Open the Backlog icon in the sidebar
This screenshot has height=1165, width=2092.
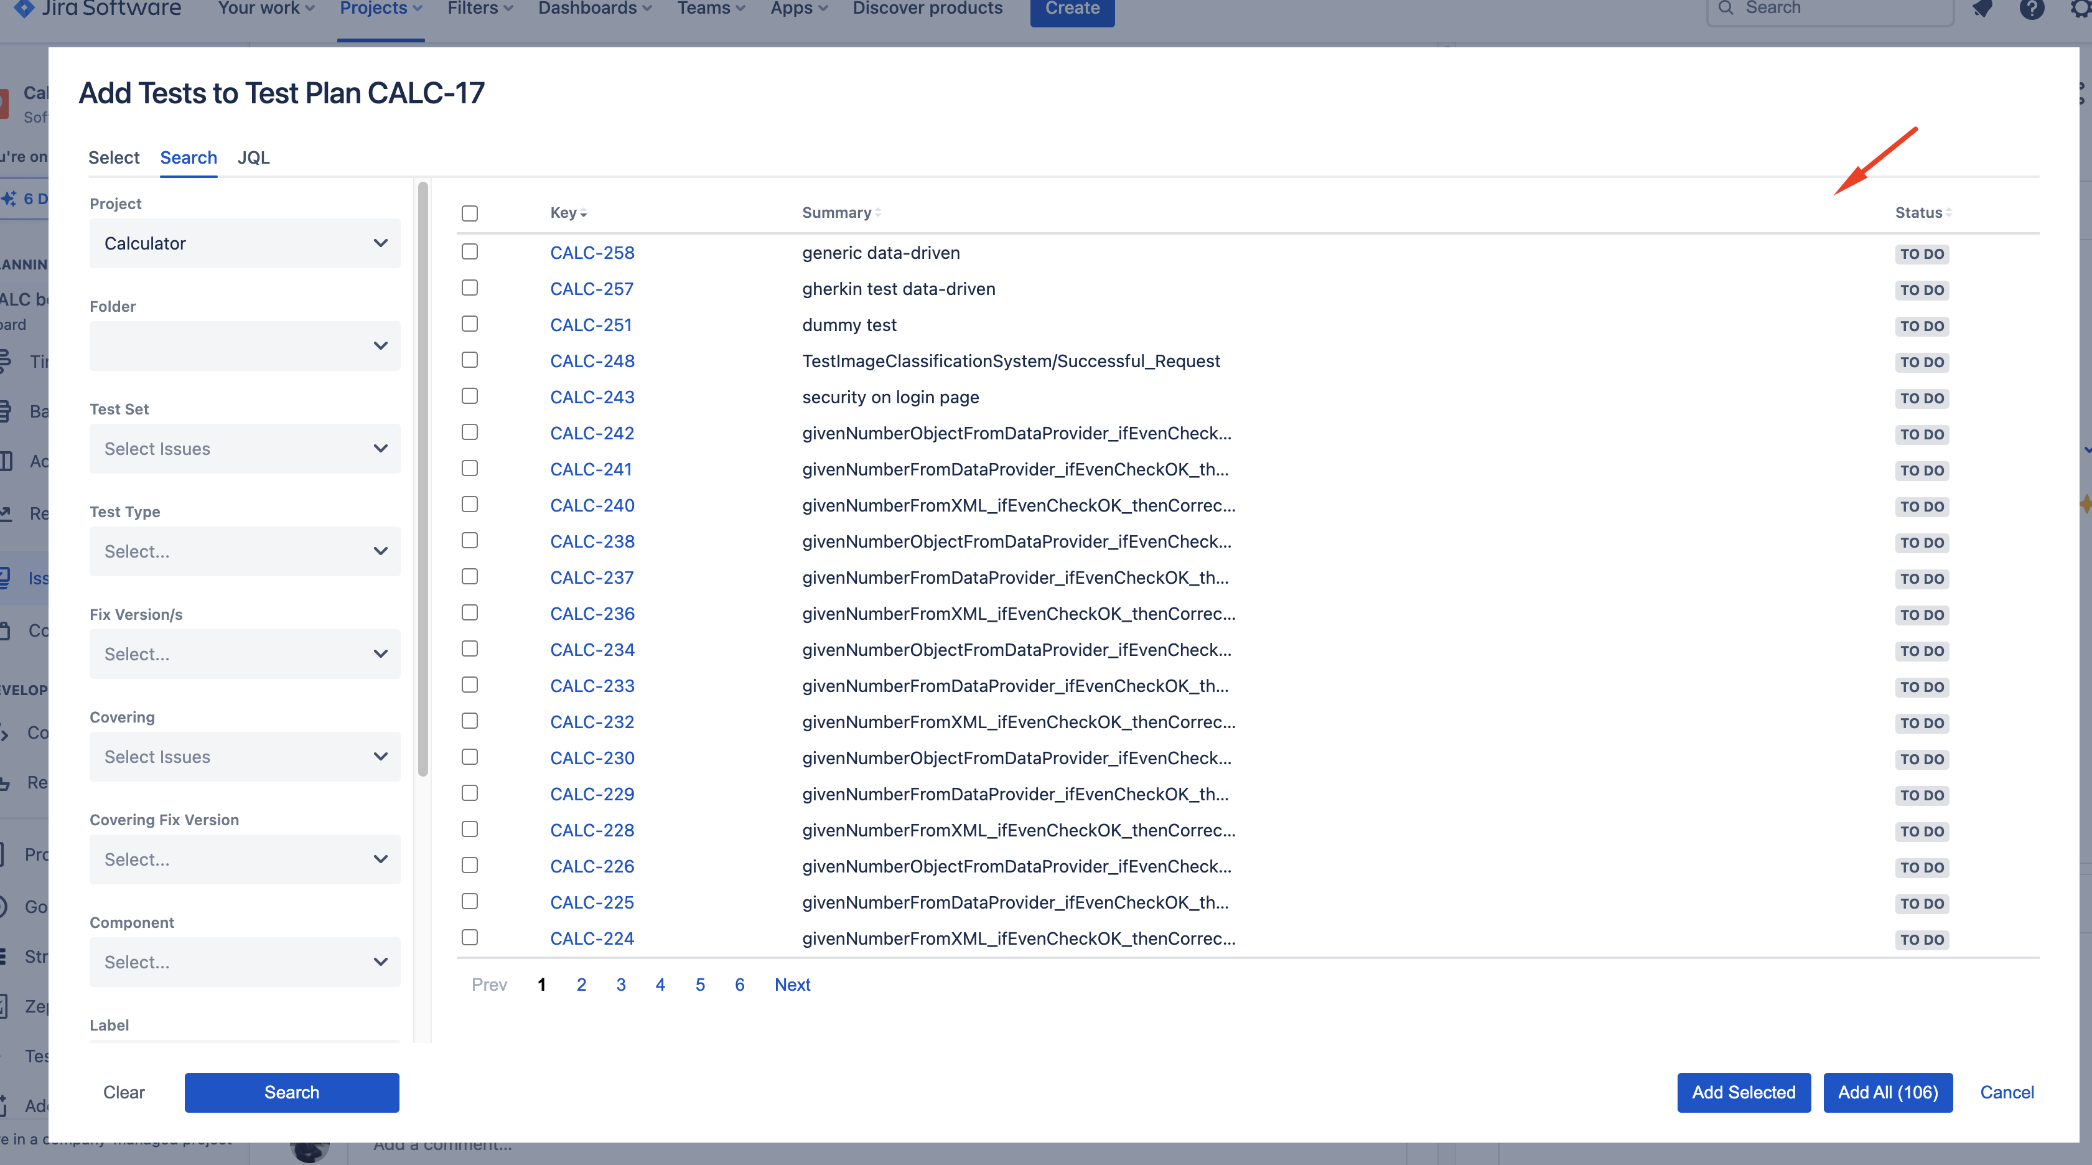(x=6, y=411)
